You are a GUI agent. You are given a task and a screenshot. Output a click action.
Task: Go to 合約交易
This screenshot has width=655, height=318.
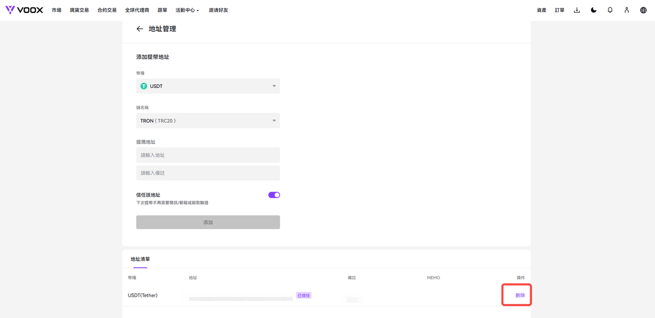point(107,10)
